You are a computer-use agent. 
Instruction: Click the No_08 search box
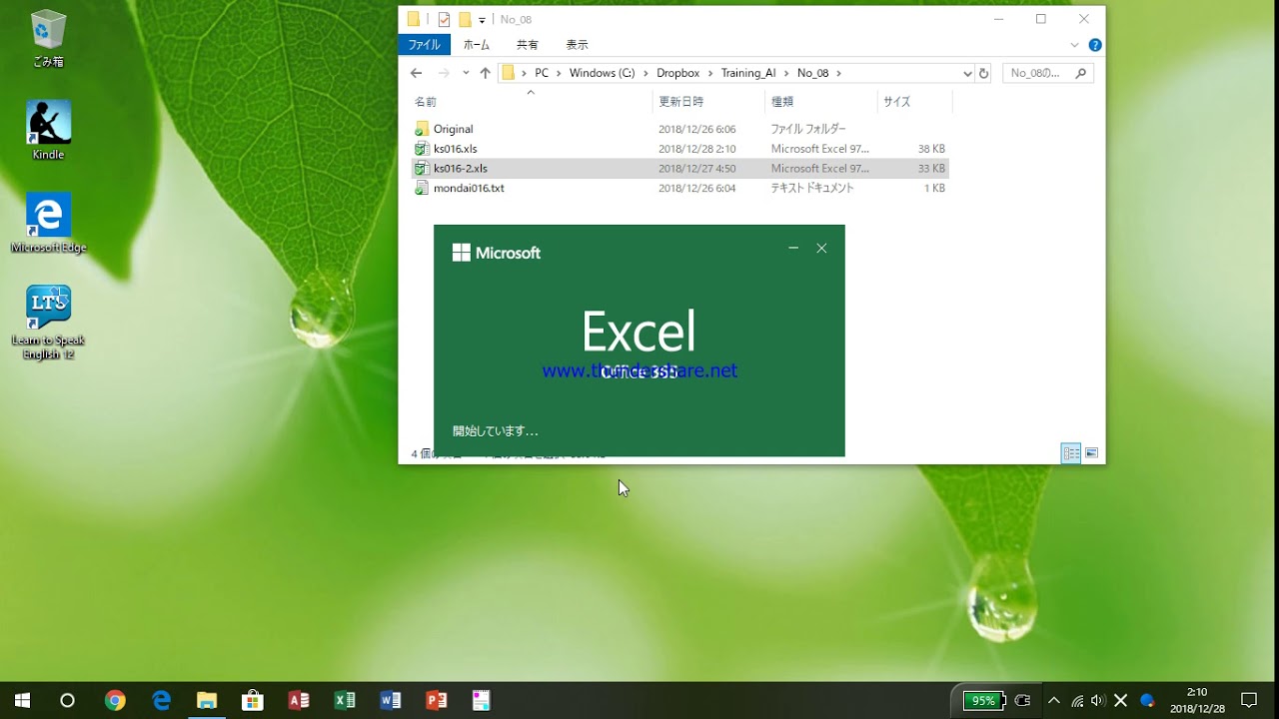(x=1039, y=73)
